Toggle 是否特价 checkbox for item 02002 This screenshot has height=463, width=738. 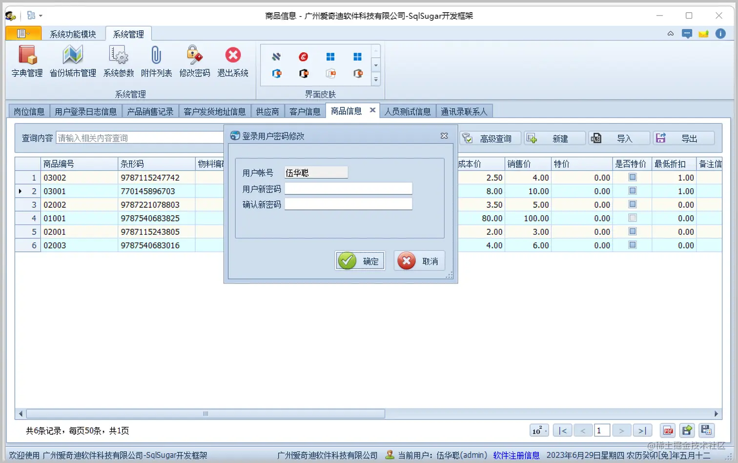[633, 204]
